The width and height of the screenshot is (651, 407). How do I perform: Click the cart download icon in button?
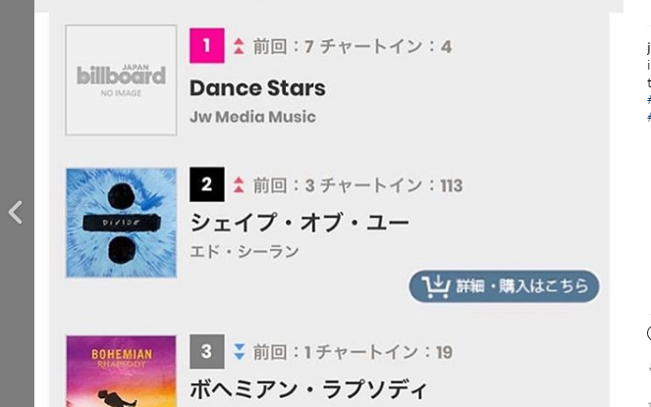tap(436, 286)
